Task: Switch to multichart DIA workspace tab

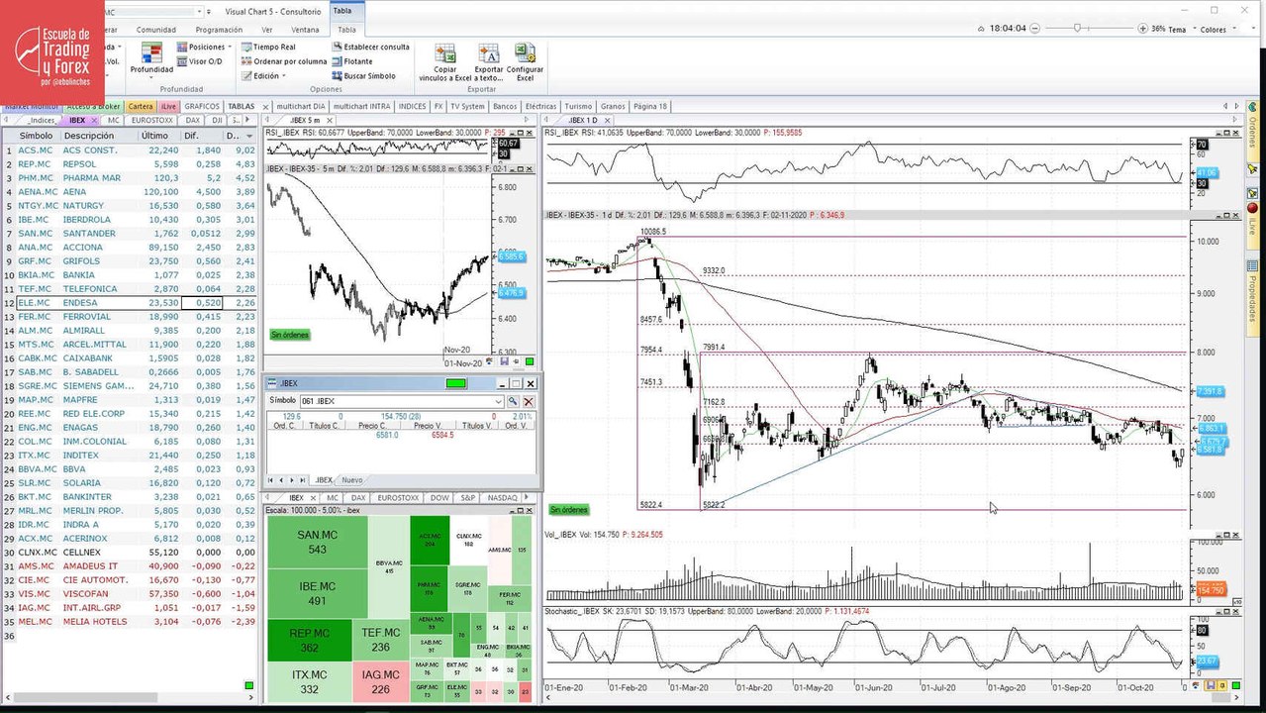Action: [301, 106]
